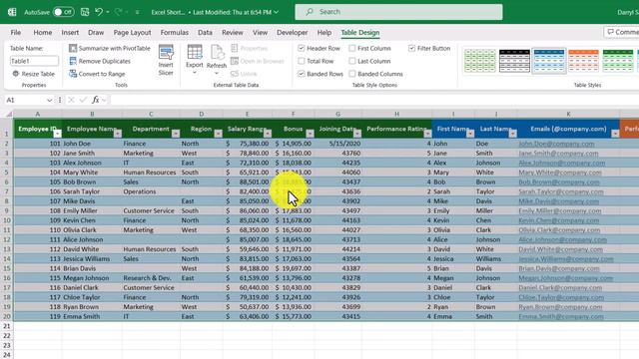Open Region column filter dropdown

click(x=219, y=134)
